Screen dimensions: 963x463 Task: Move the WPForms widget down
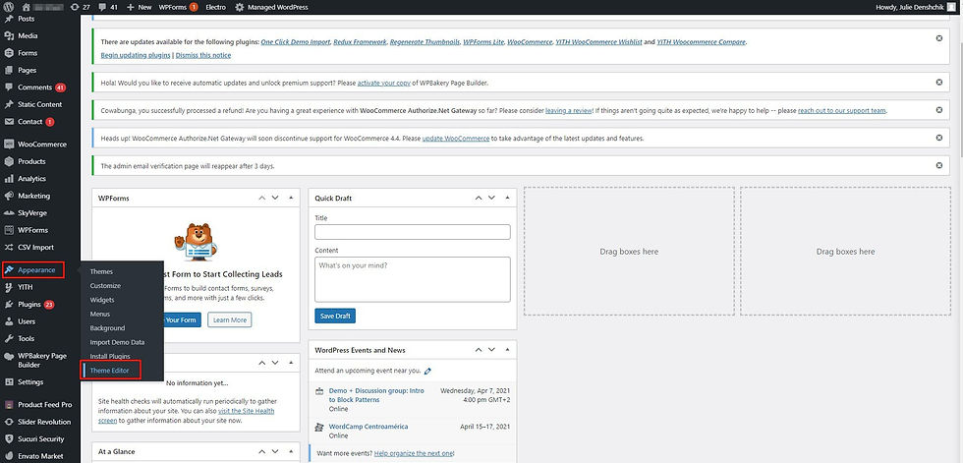pyautogui.click(x=275, y=198)
